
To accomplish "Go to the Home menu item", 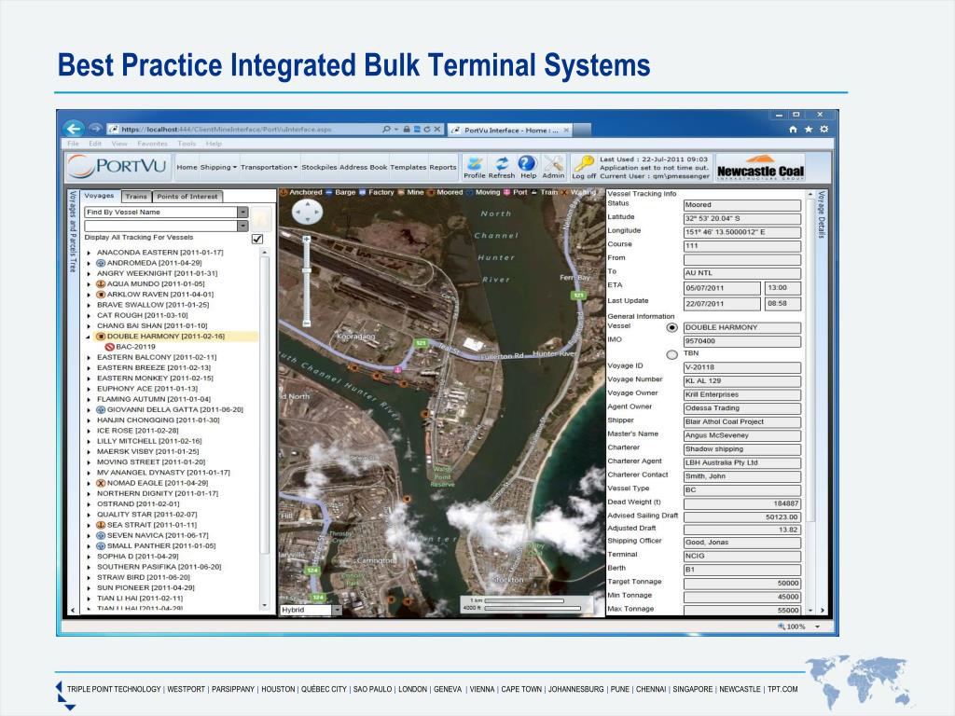I will (x=187, y=167).
